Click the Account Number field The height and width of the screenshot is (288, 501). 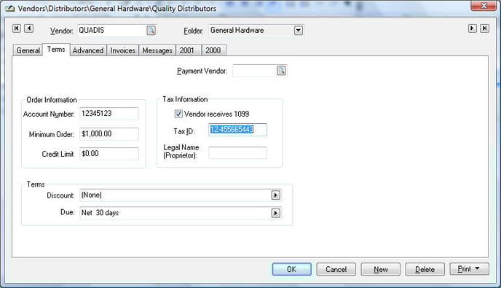pos(109,114)
